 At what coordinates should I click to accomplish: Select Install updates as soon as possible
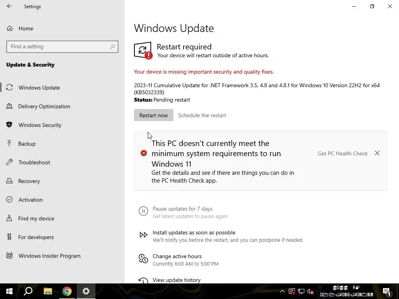(194, 232)
